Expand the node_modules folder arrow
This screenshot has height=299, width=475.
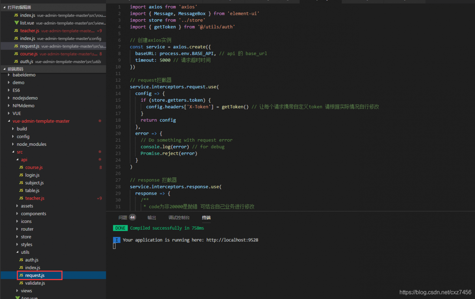coord(13,144)
